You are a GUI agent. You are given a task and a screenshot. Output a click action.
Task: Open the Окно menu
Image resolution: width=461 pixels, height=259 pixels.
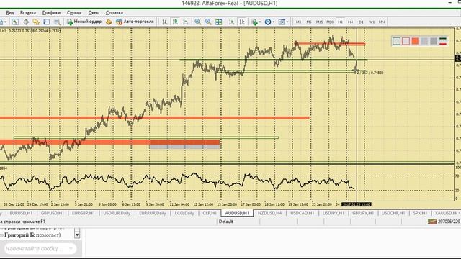click(x=94, y=13)
